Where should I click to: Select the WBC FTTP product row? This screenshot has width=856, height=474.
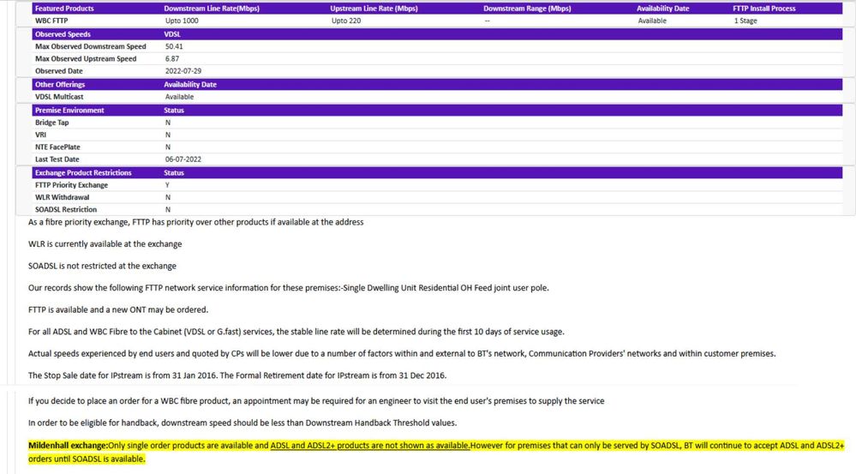(x=53, y=21)
